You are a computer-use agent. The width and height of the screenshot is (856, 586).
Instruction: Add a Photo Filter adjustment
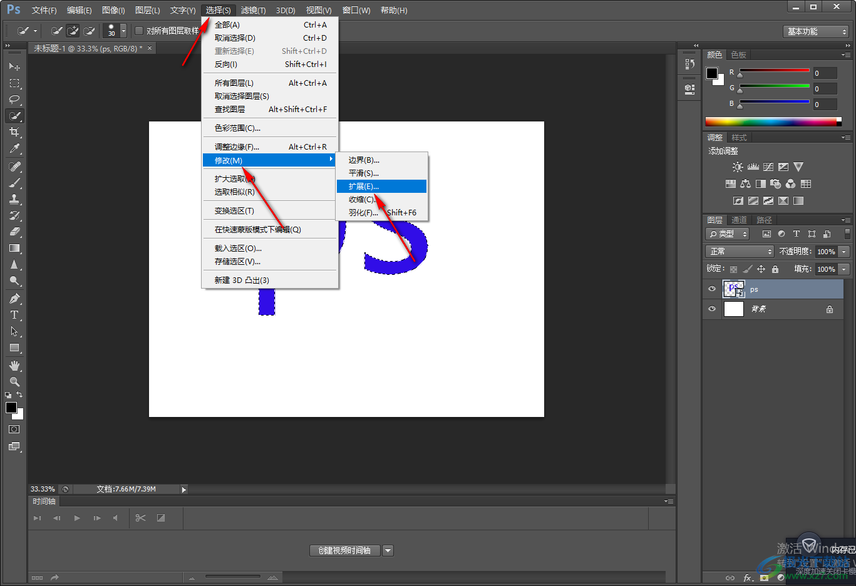[776, 184]
